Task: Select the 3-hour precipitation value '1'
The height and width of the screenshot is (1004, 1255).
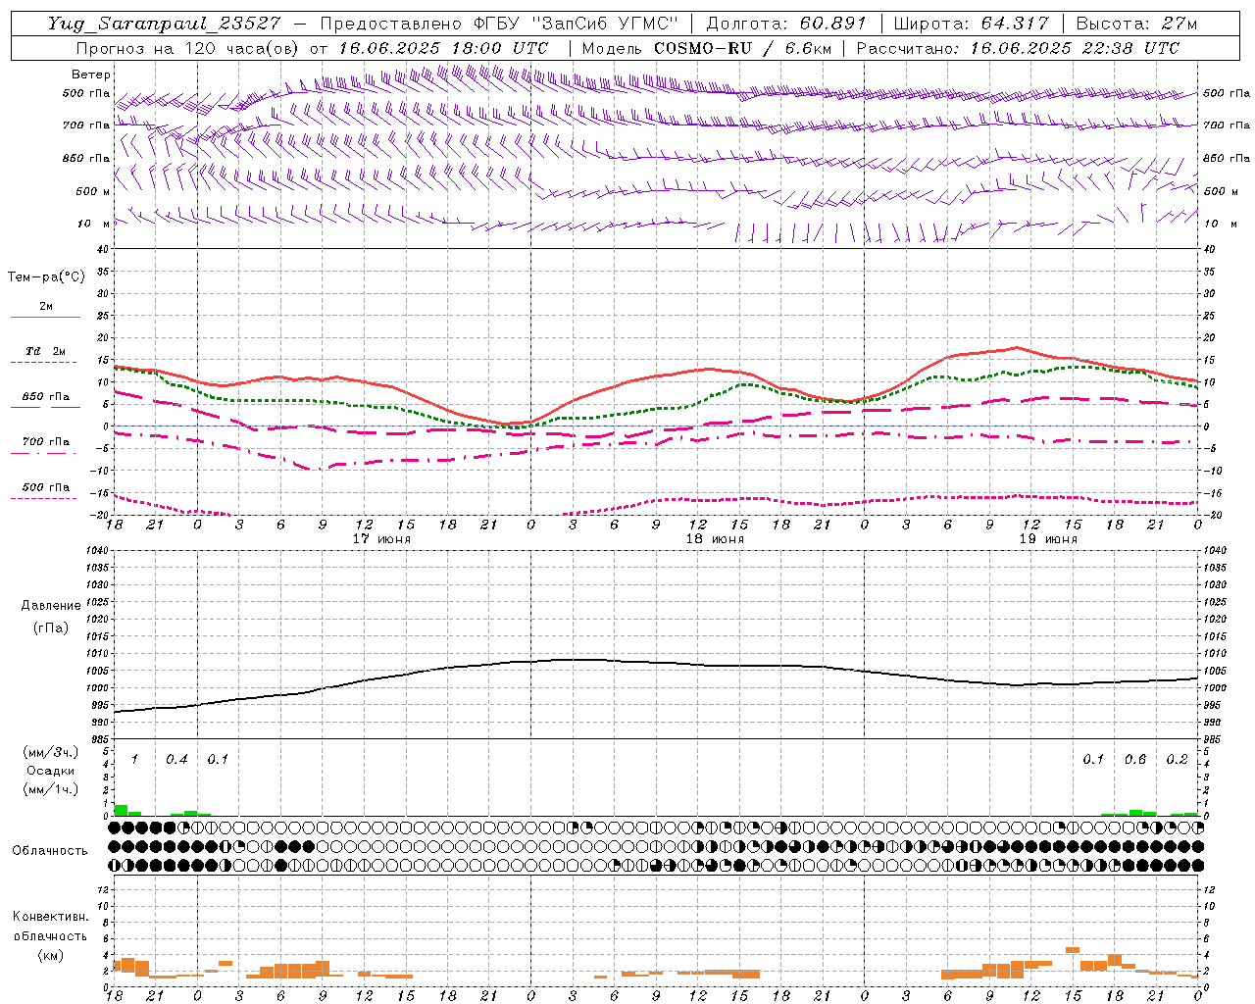Action: 134,760
